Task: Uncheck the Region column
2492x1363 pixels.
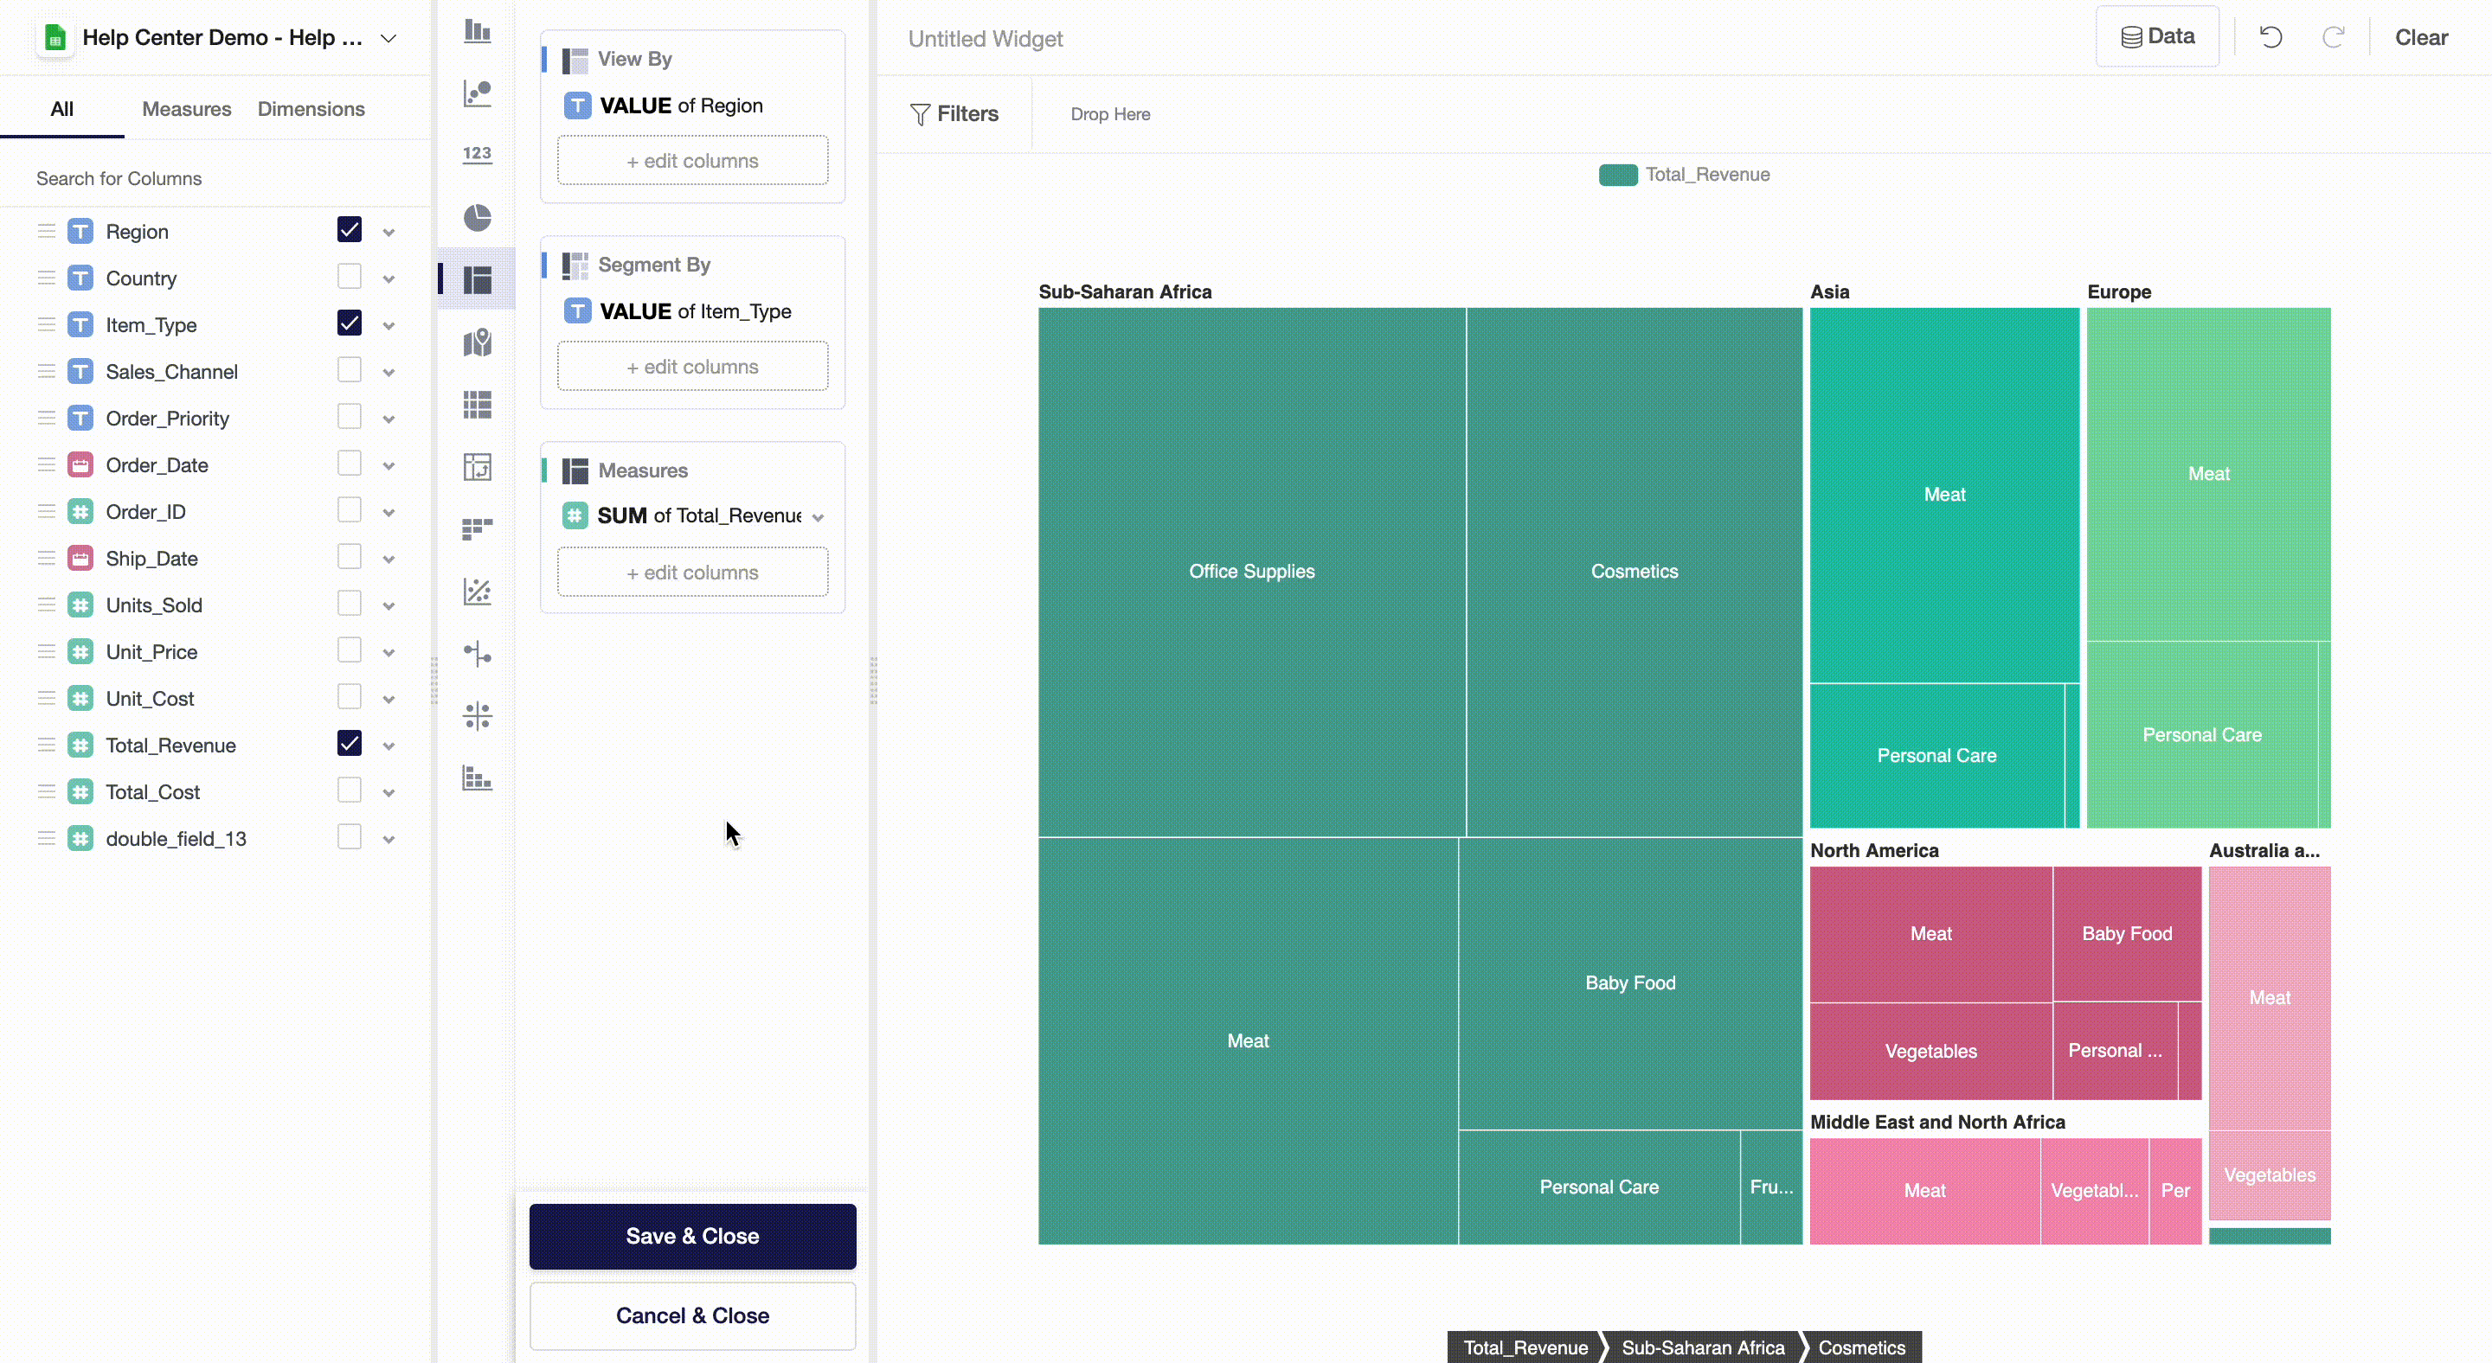Action: 350,231
